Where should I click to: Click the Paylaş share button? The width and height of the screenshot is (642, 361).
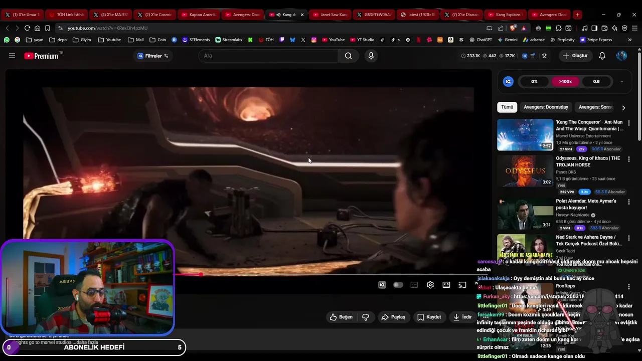tap(393, 317)
